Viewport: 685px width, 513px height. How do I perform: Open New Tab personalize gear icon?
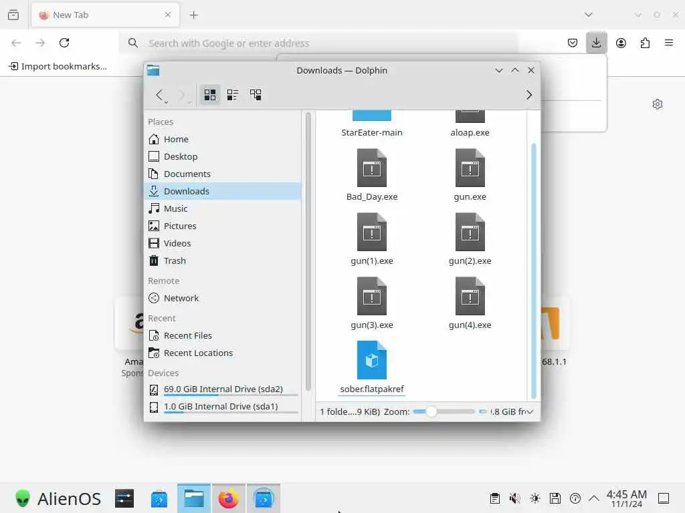[x=658, y=104]
